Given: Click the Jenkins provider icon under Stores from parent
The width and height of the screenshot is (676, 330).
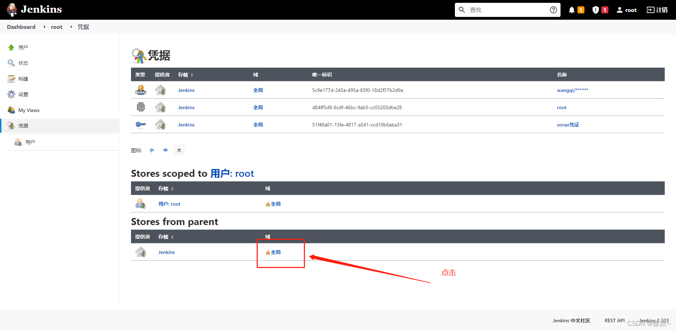Looking at the screenshot, I should [141, 252].
